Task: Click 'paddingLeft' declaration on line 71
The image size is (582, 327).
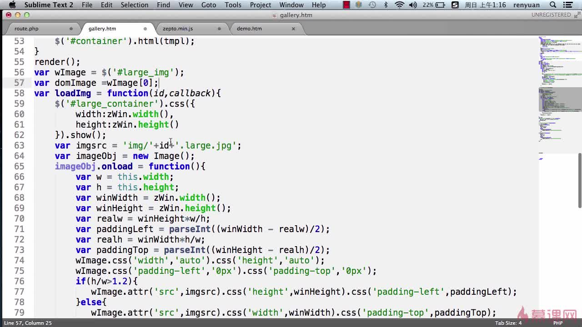Action: pyautogui.click(x=125, y=229)
